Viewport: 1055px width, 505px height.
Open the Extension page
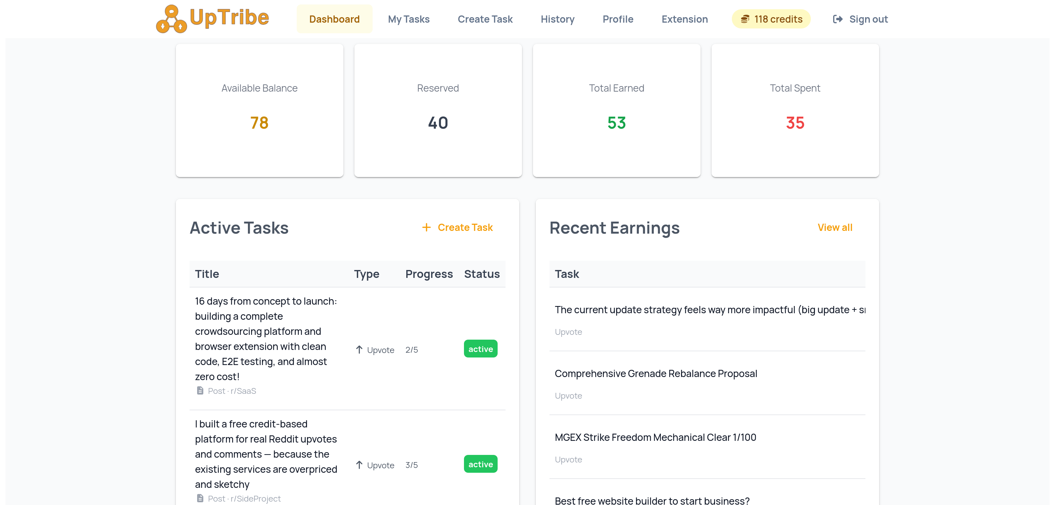click(684, 19)
